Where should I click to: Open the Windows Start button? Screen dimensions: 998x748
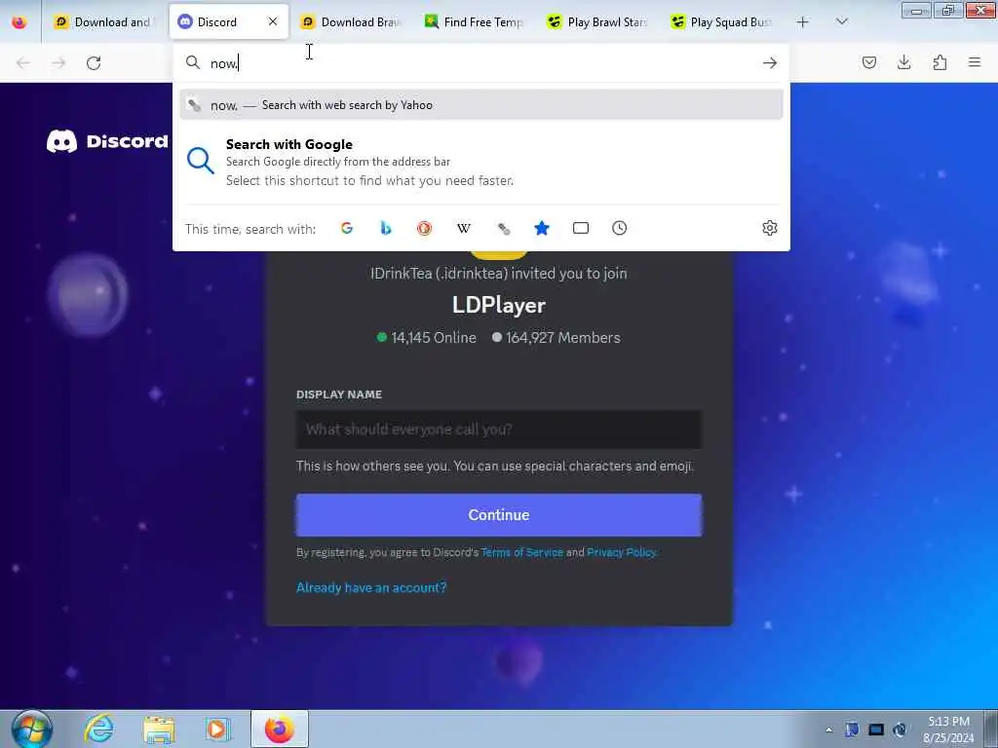click(x=31, y=729)
